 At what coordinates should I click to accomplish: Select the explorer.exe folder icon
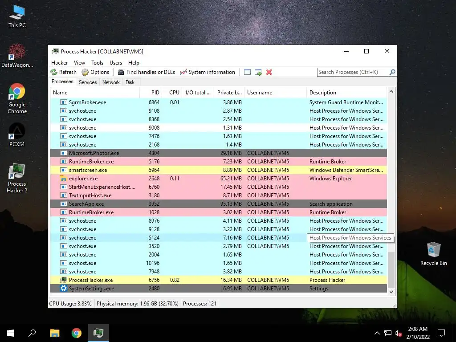coord(63,178)
